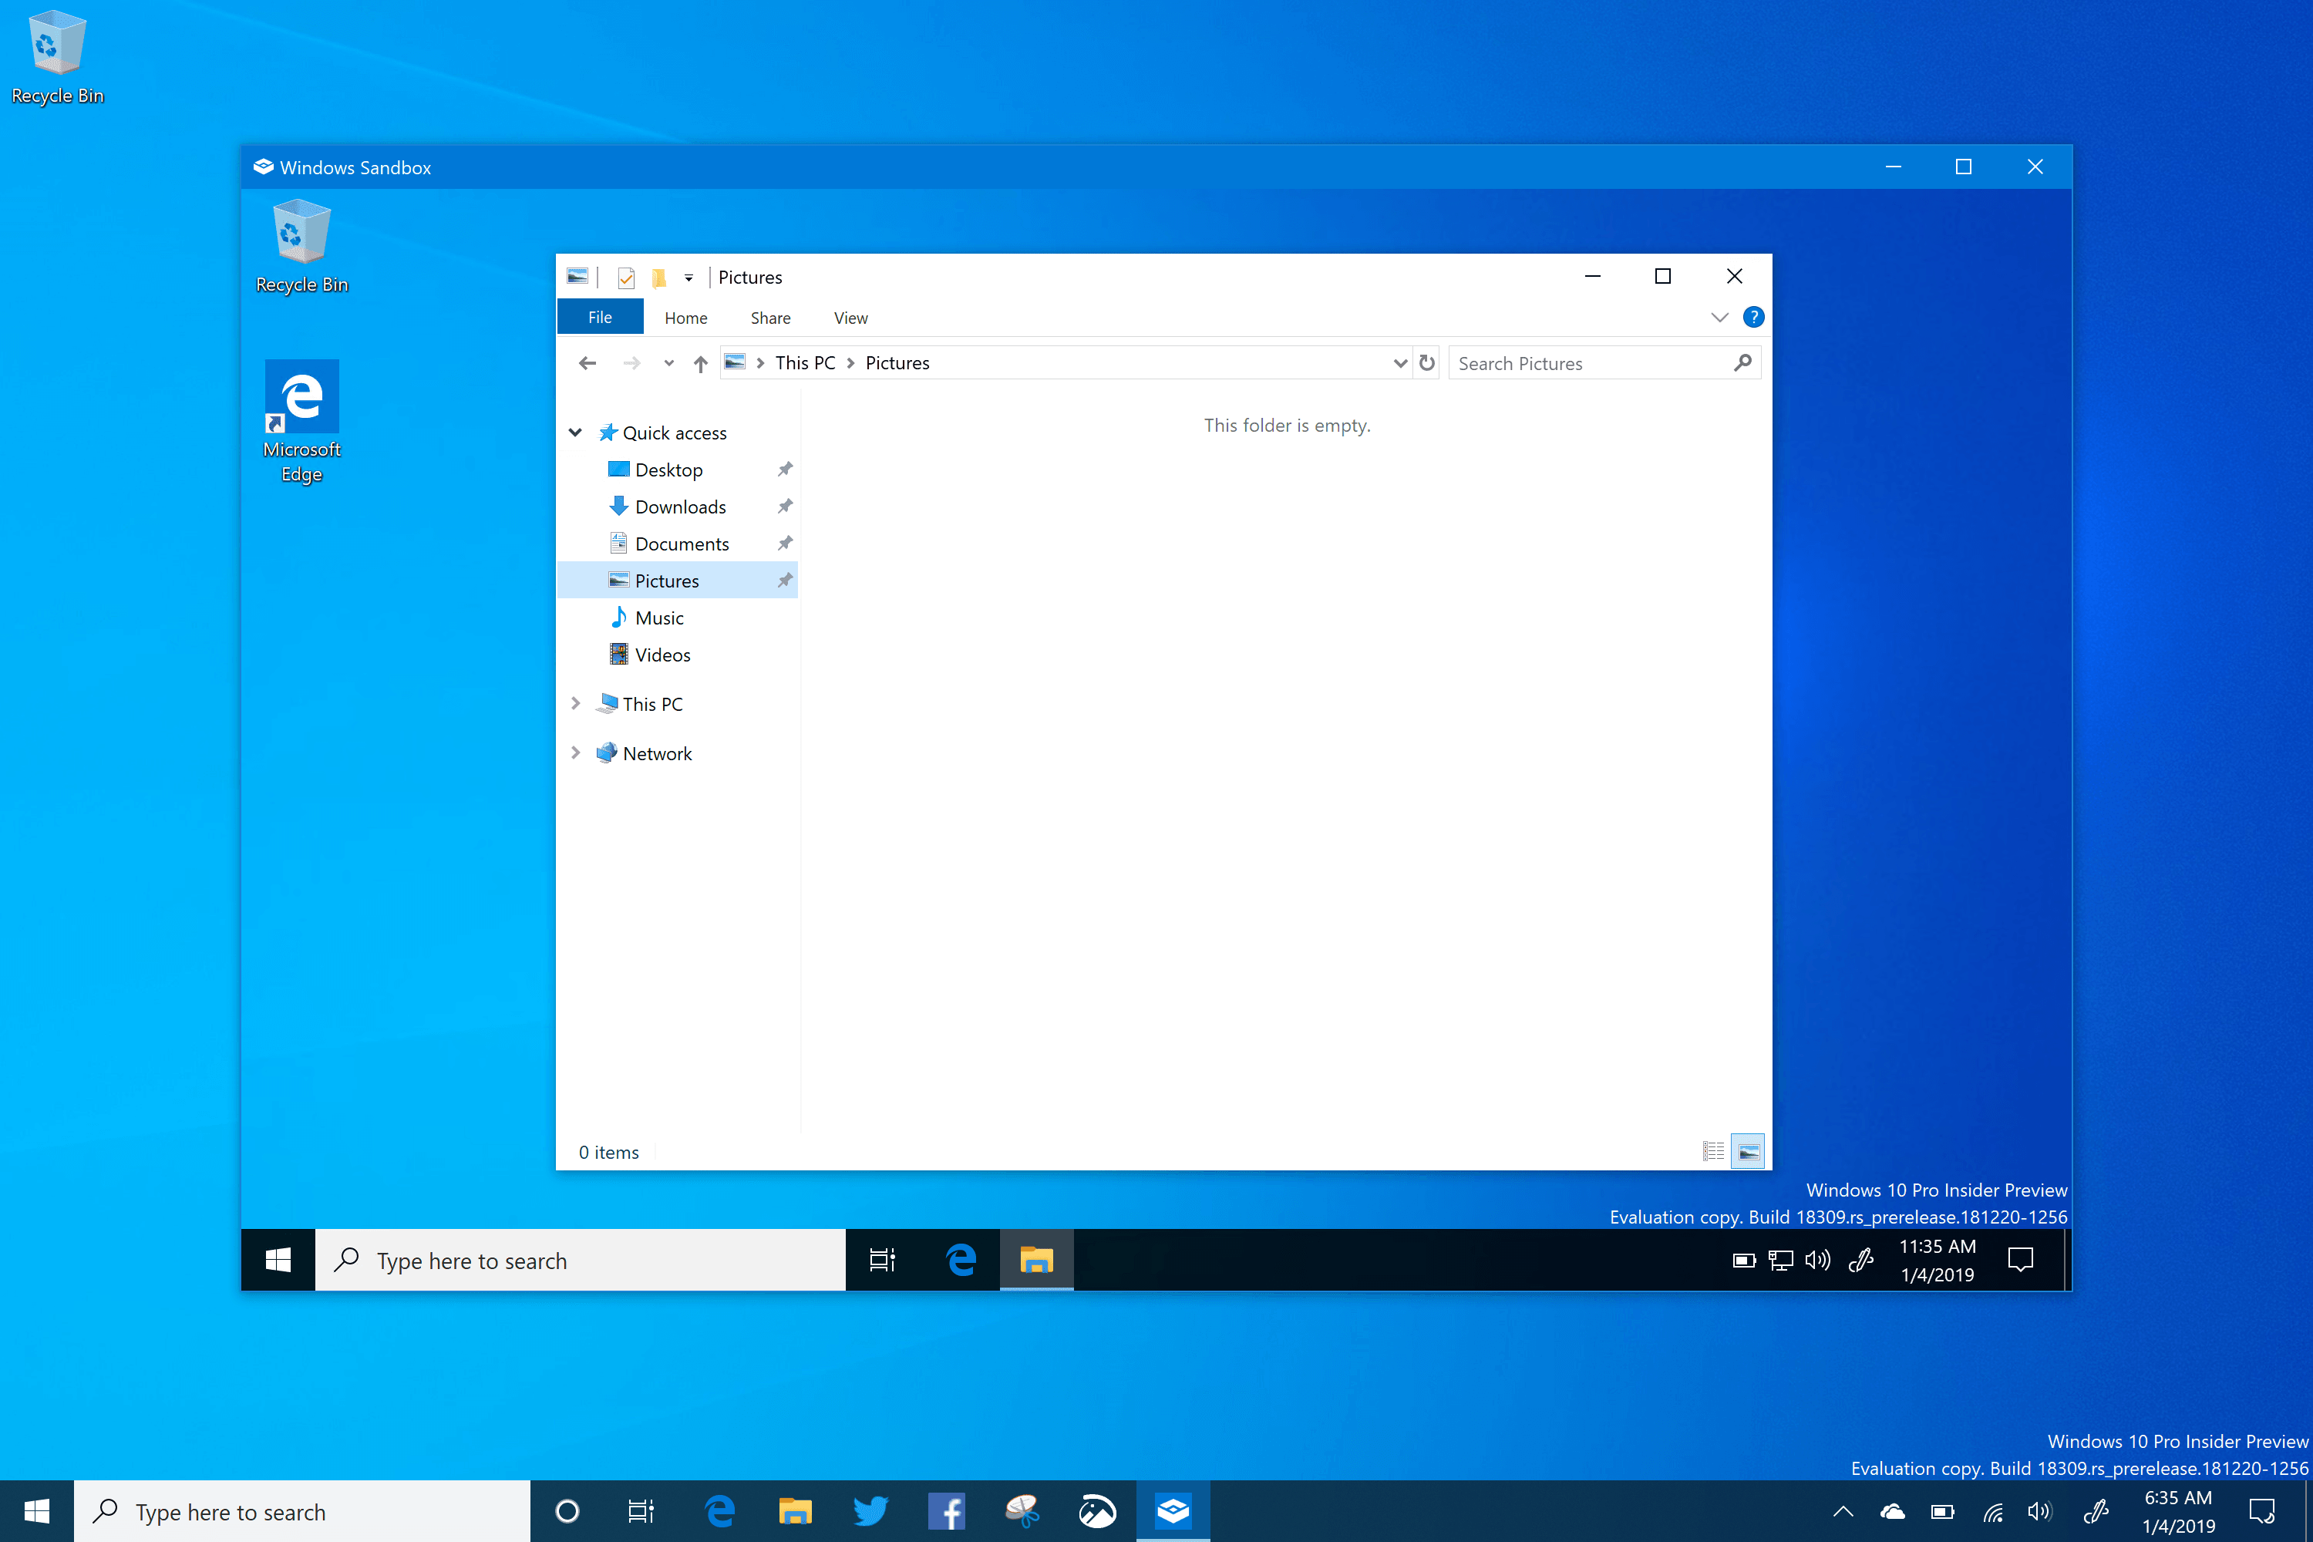Open the address bar history dropdown

pos(1399,363)
